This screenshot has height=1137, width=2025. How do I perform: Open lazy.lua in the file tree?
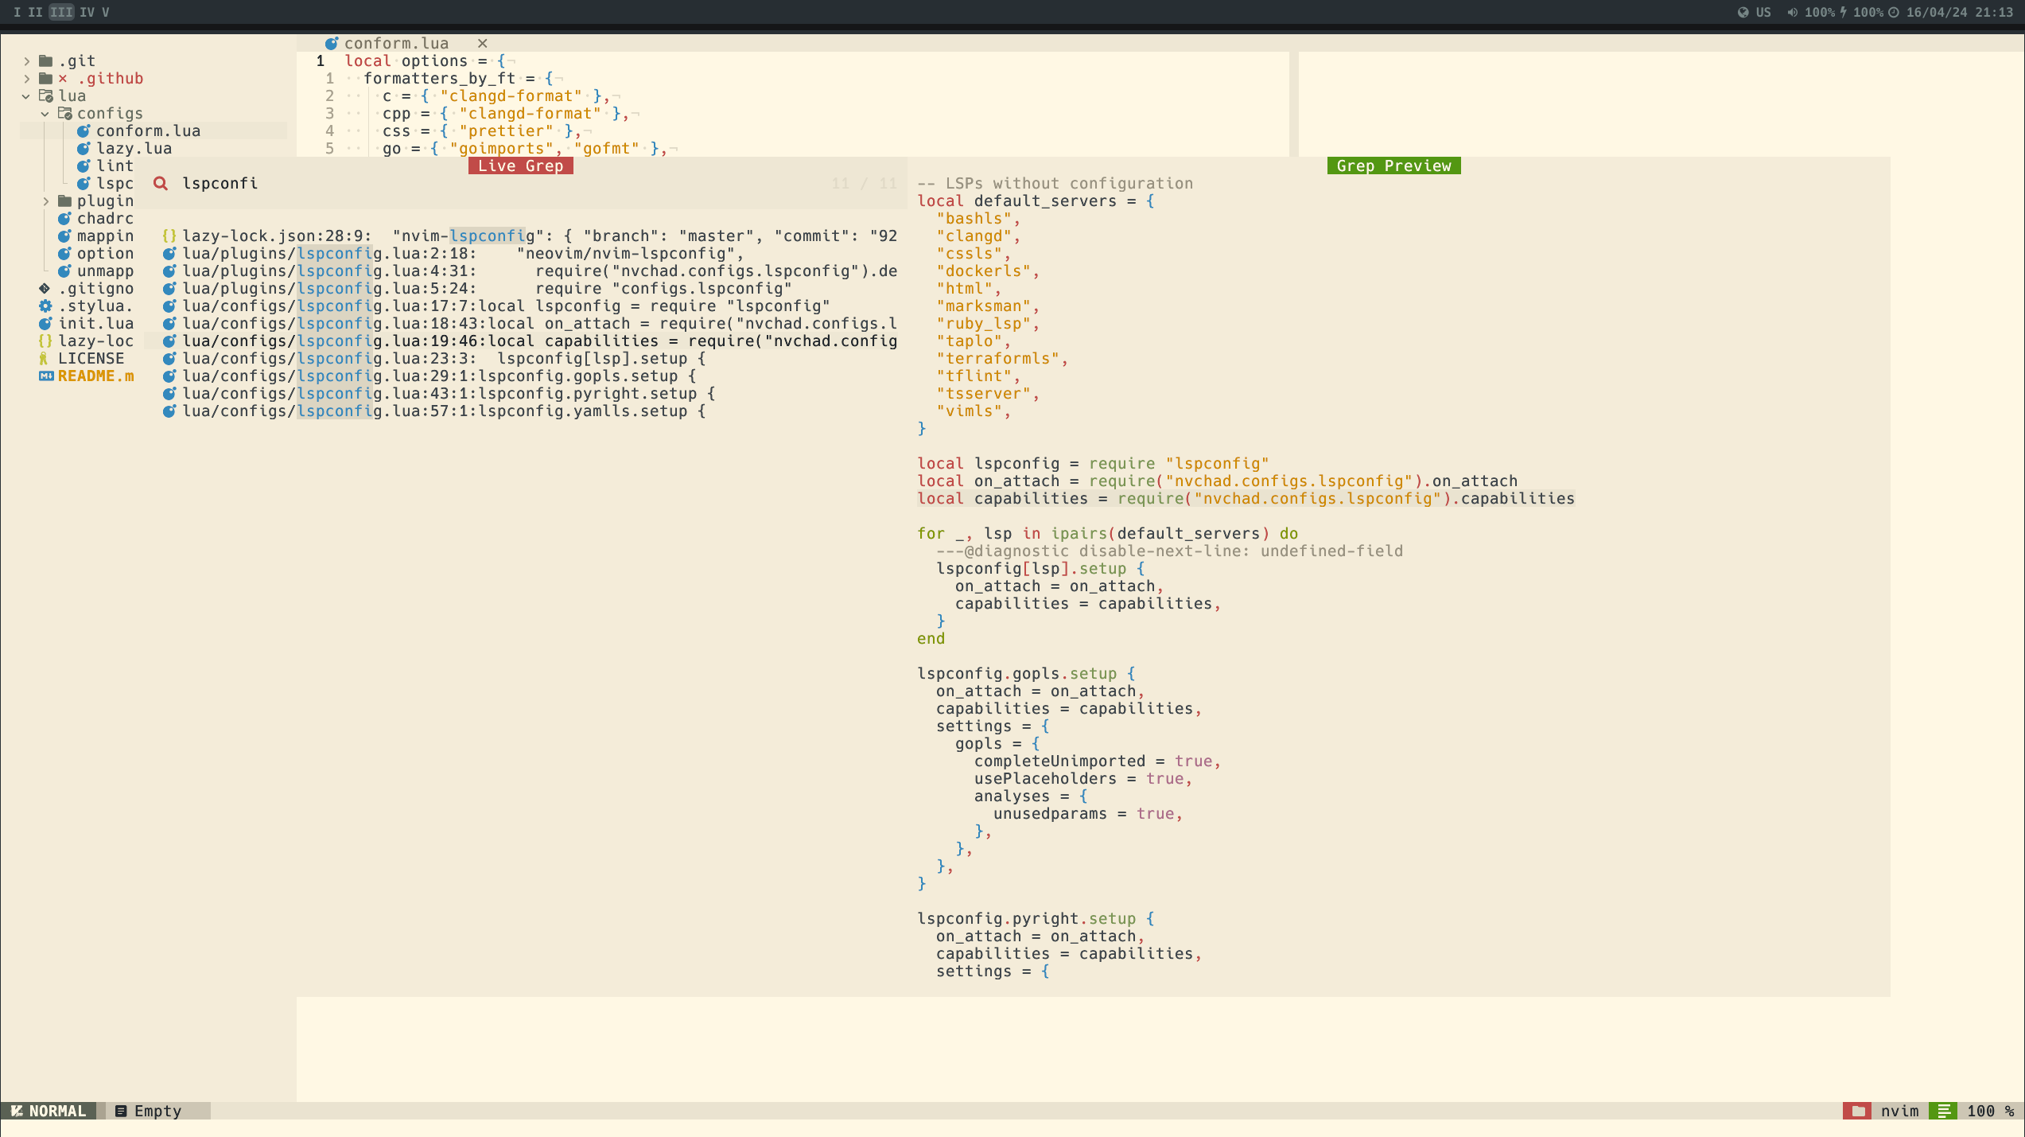coord(134,149)
